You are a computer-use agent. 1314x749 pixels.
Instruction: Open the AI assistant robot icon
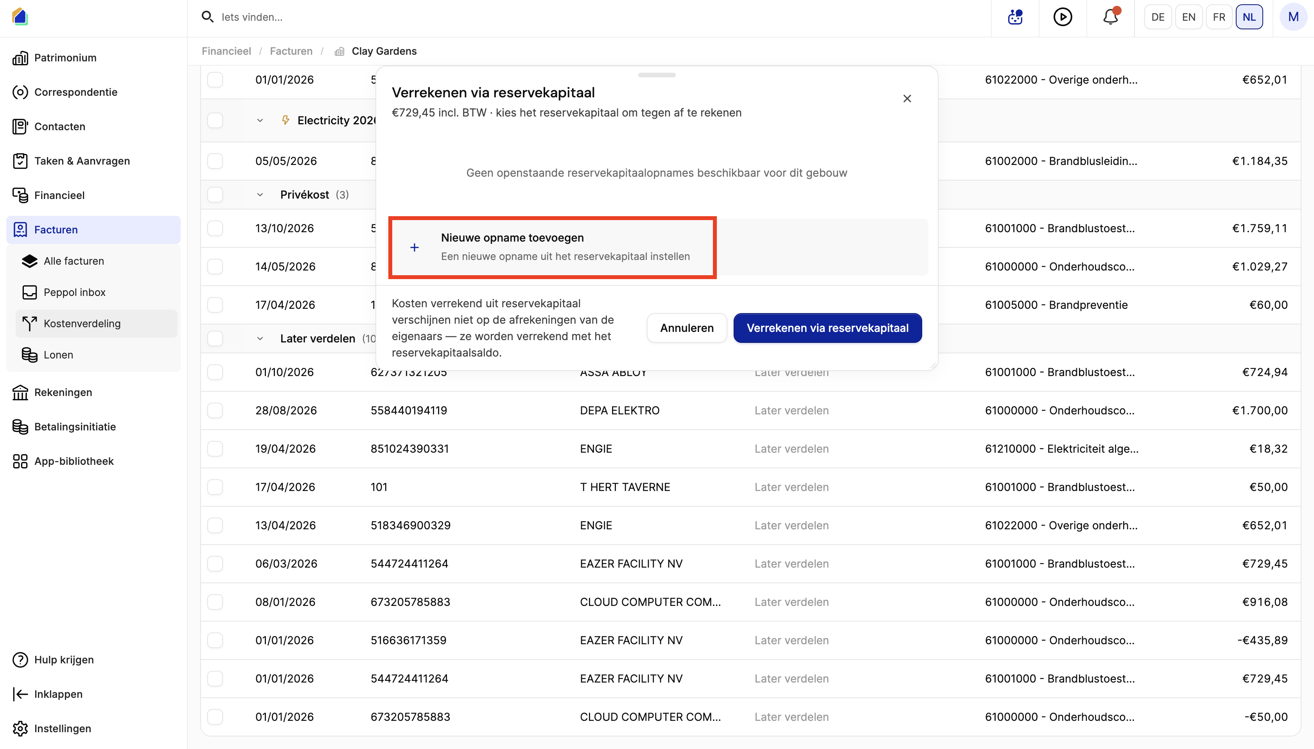(1015, 17)
